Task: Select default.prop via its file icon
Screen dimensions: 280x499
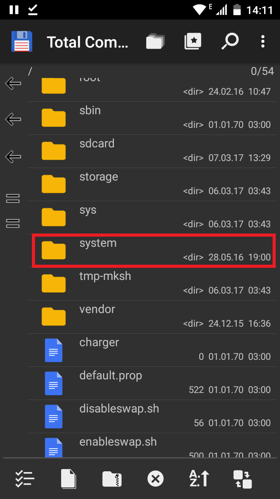Action: click(54, 383)
